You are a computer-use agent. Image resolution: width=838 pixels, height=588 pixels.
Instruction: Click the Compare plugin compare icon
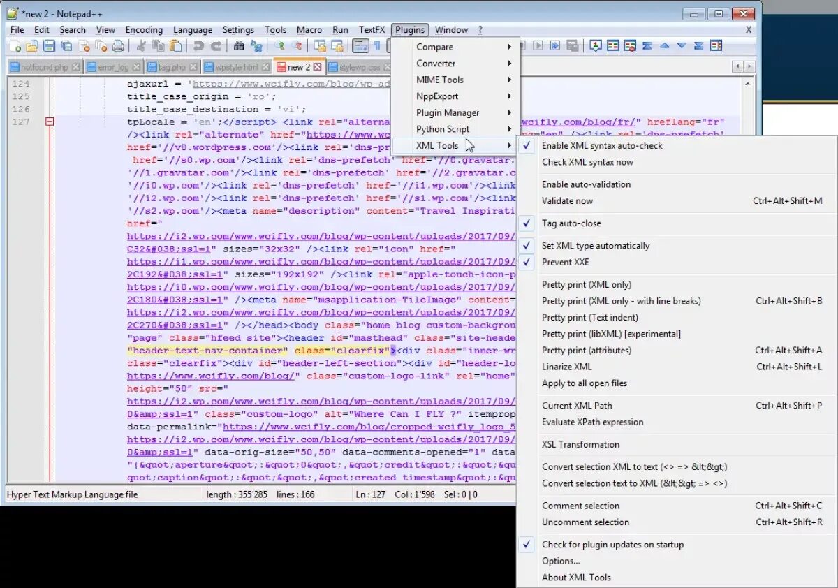[x=613, y=46]
